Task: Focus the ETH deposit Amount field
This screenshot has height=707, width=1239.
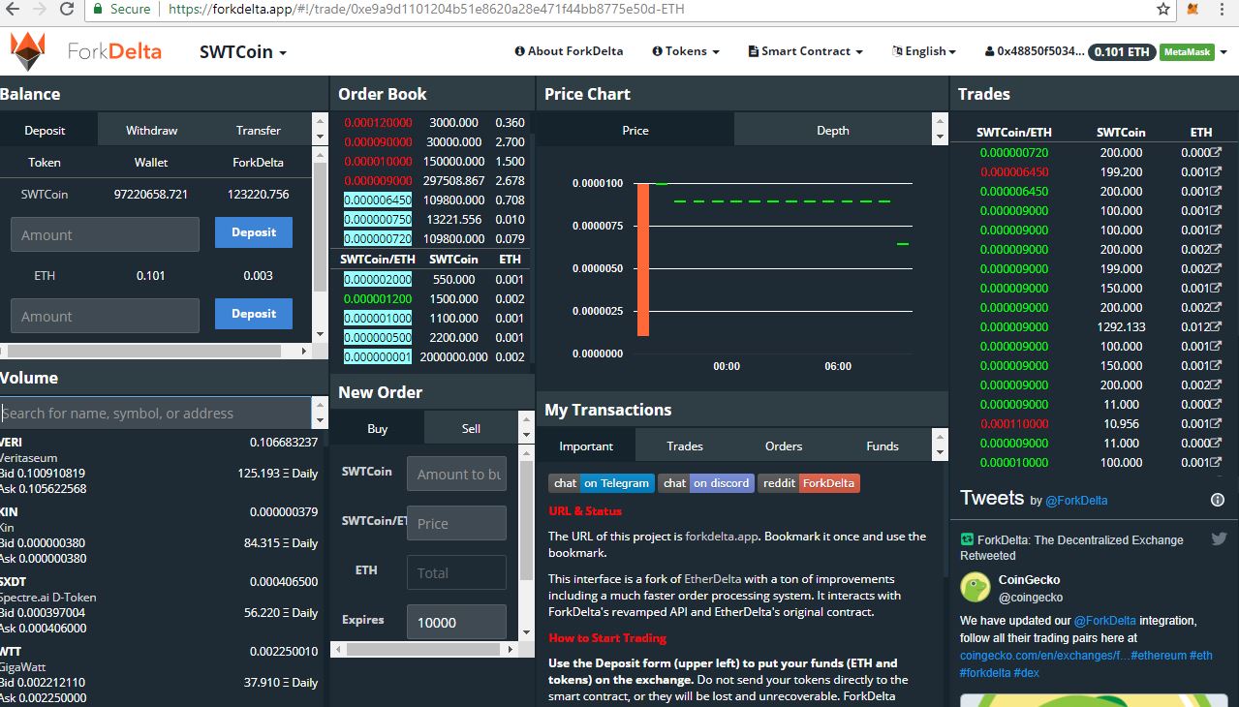Action: [x=105, y=316]
